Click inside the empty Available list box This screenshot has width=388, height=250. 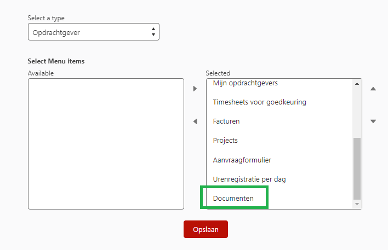point(106,143)
